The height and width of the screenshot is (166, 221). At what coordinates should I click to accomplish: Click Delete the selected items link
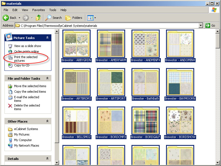tap(27, 107)
